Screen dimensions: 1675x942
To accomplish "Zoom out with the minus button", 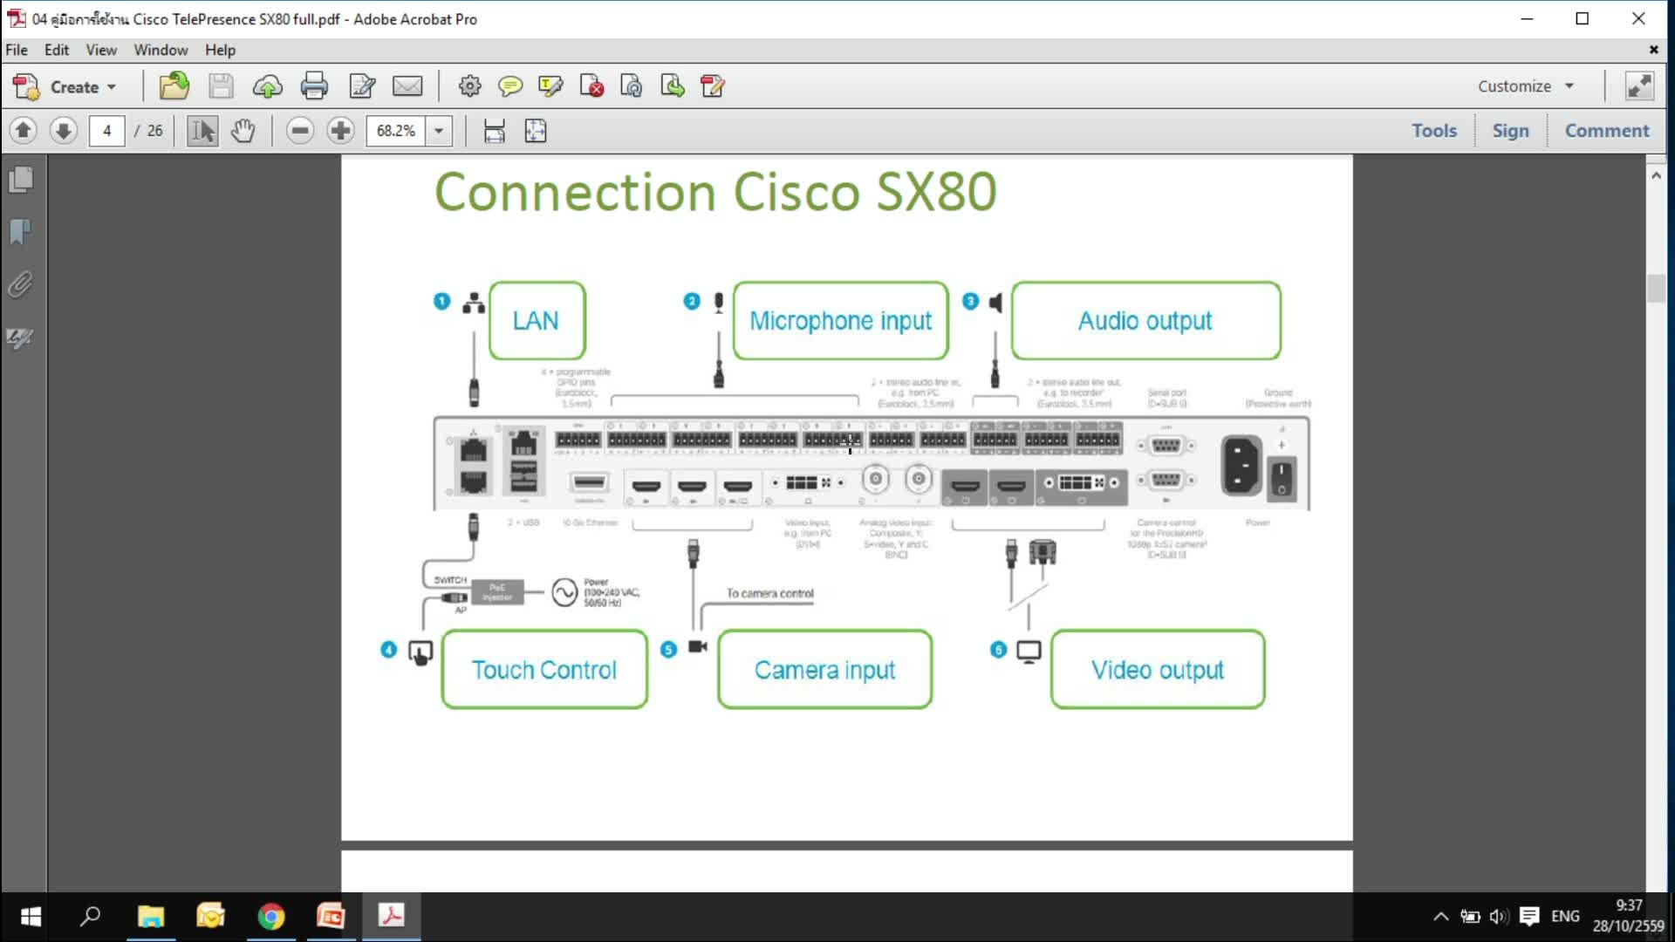I will 299,131.
